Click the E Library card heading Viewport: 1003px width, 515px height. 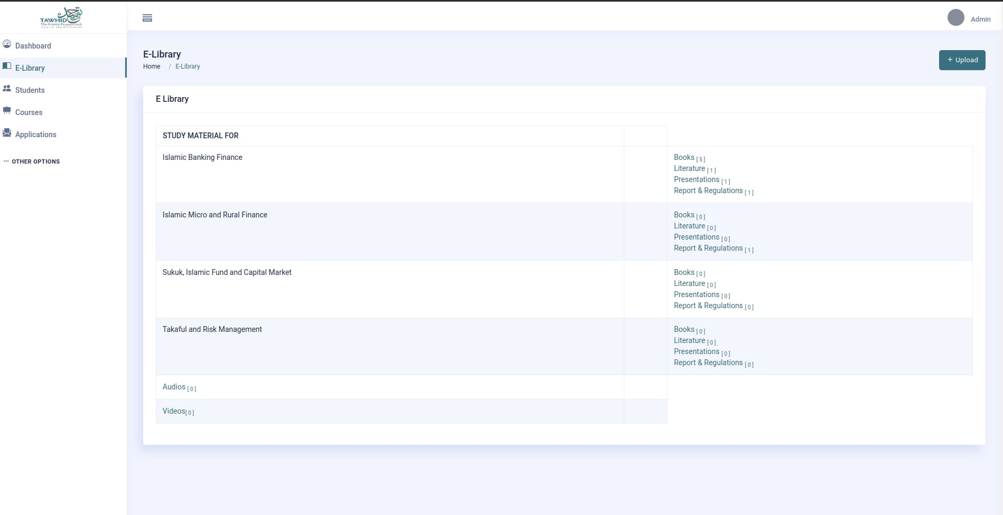click(172, 99)
